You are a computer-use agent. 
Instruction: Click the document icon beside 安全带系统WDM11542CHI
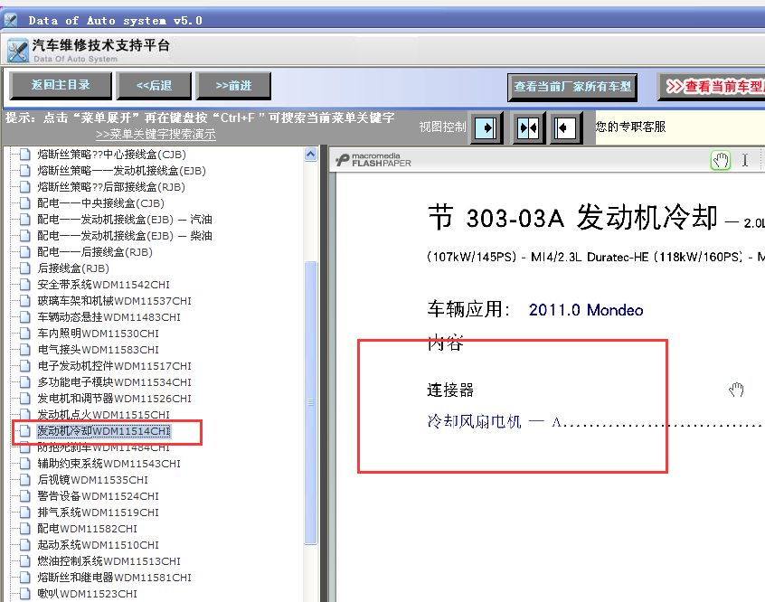click(25, 285)
